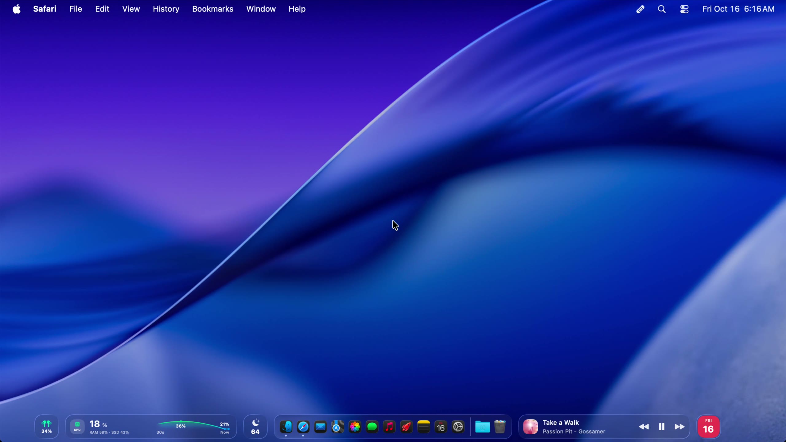Image resolution: width=786 pixels, height=442 pixels.
Task: Click the Take a Walk album artwork
Action: (531, 427)
